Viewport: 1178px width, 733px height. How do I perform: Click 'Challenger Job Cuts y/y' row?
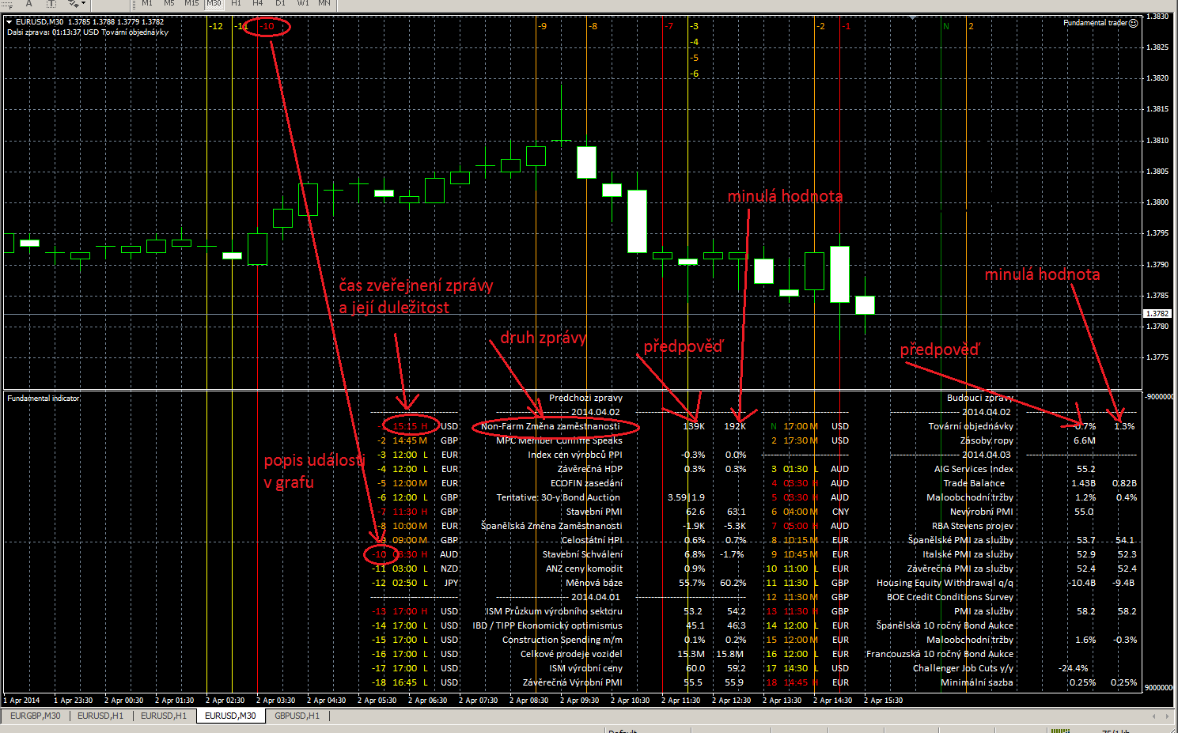tap(963, 668)
